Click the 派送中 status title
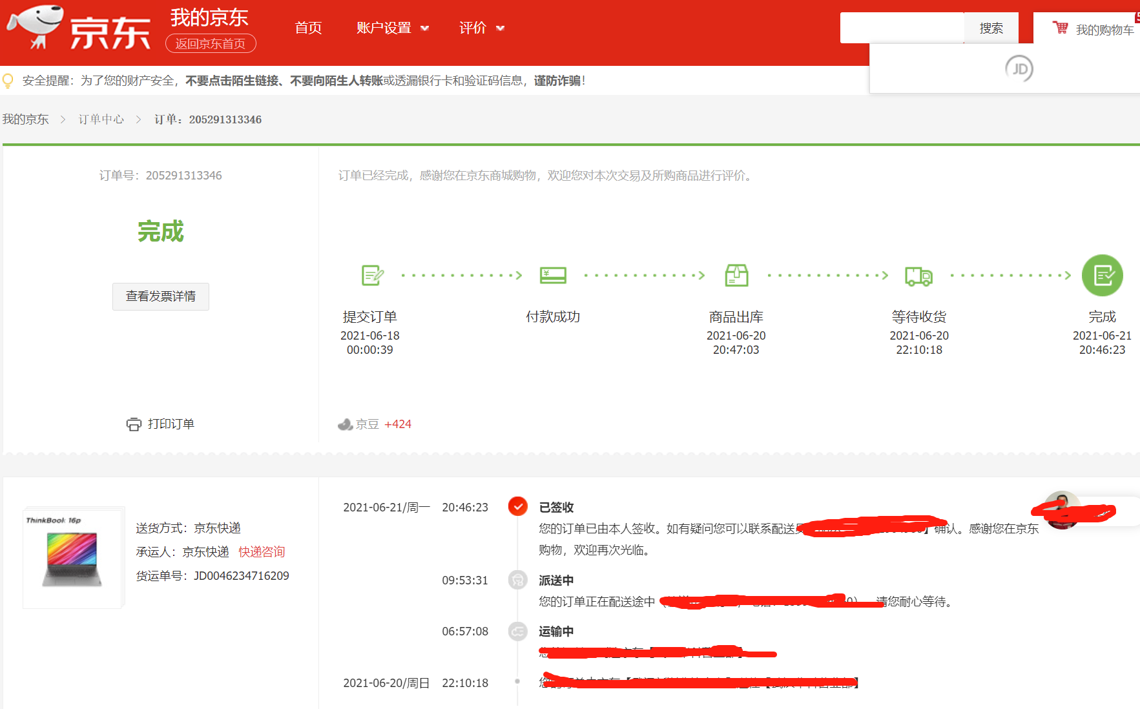This screenshot has width=1140, height=709. click(x=557, y=581)
